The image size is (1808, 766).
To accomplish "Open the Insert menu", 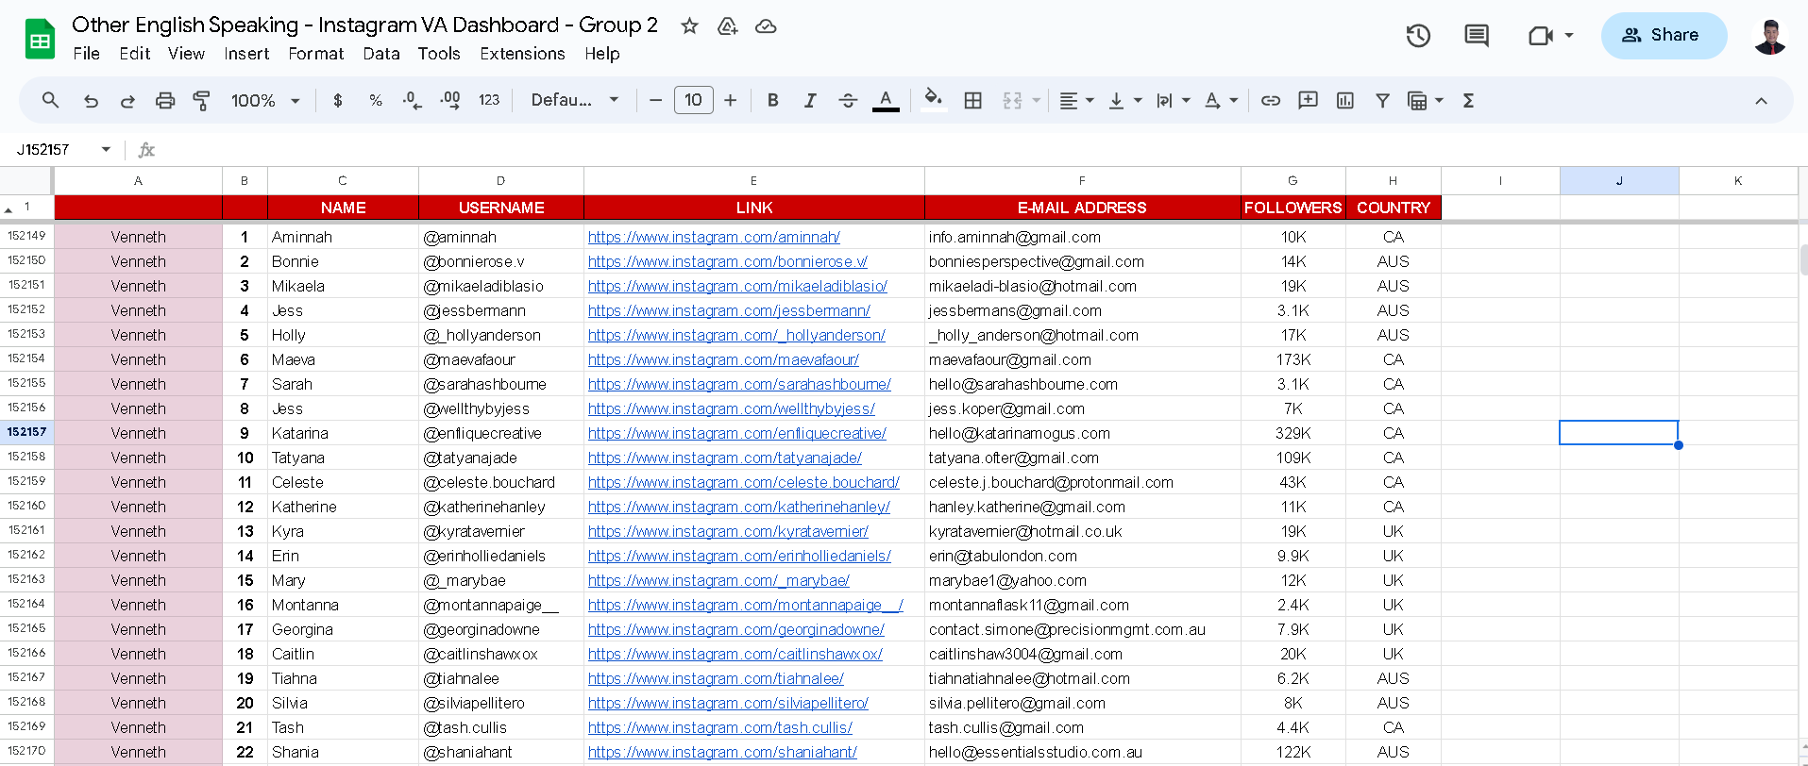I will pyautogui.click(x=246, y=54).
